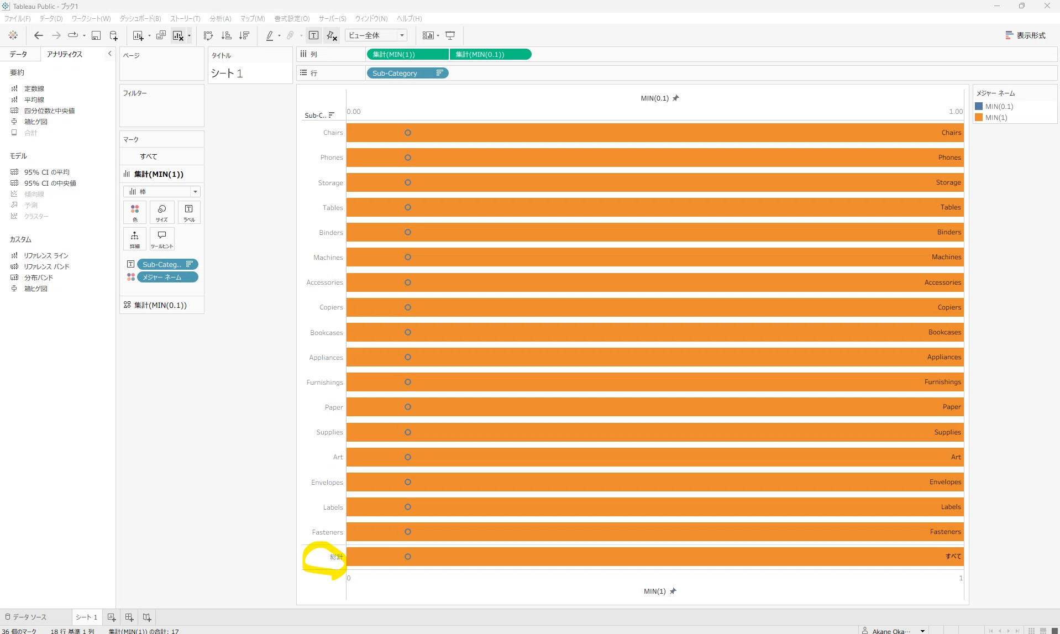
Task: Click the sort descending icon
Action: pyautogui.click(x=244, y=35)
